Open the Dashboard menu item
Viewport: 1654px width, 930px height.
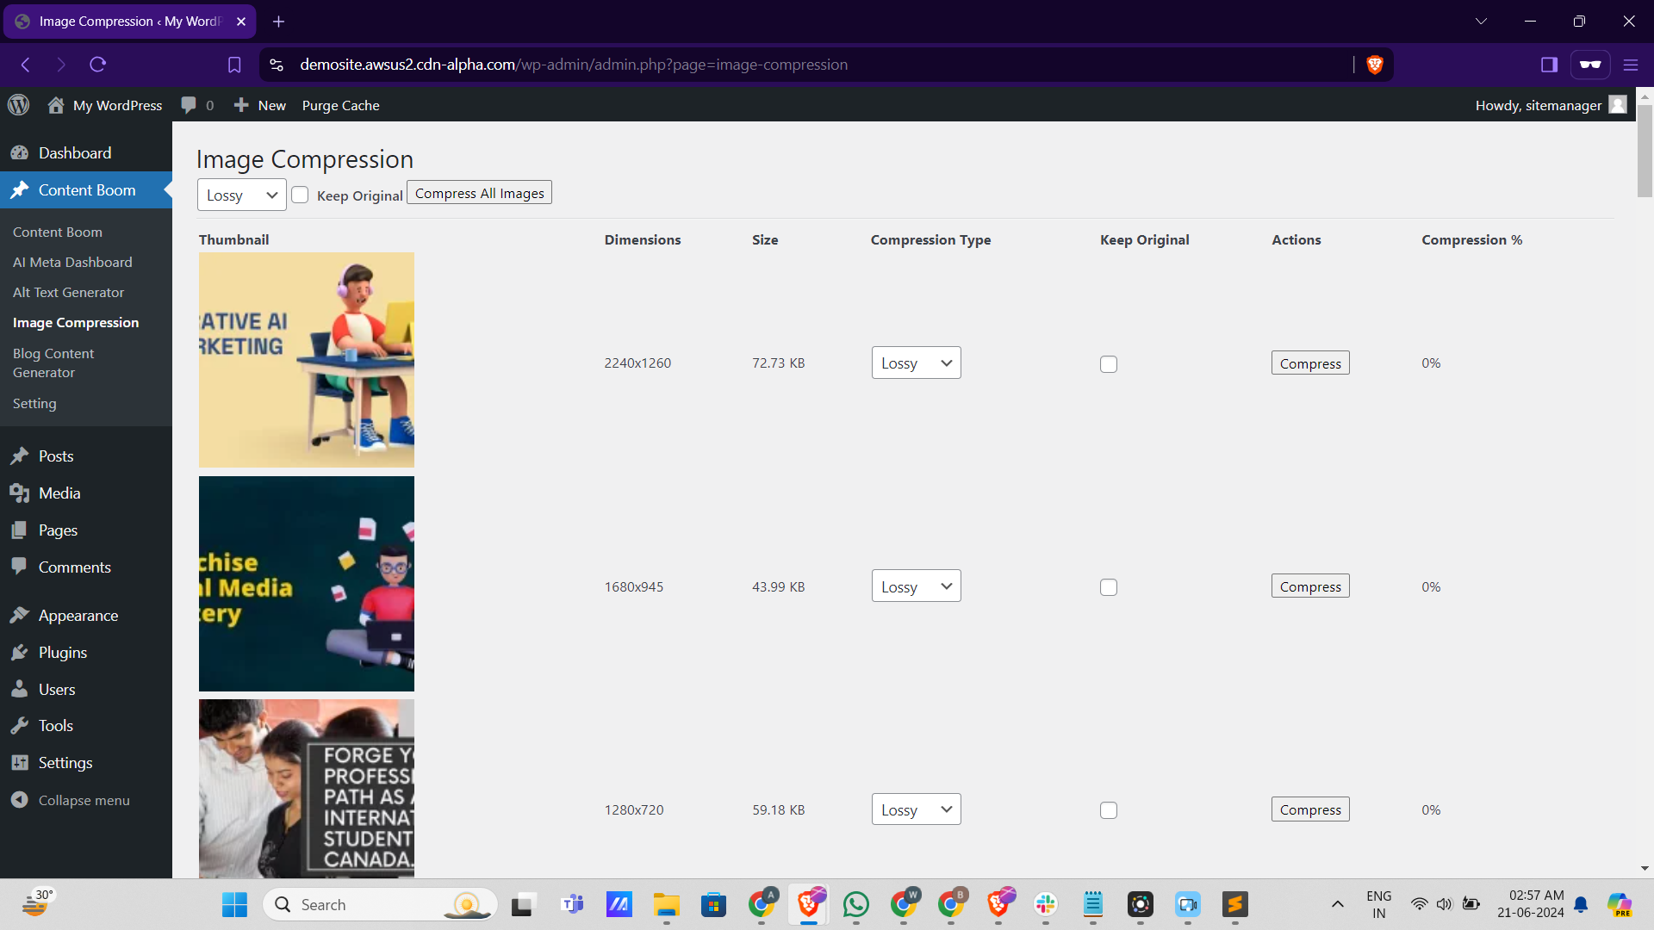(74, 152)
